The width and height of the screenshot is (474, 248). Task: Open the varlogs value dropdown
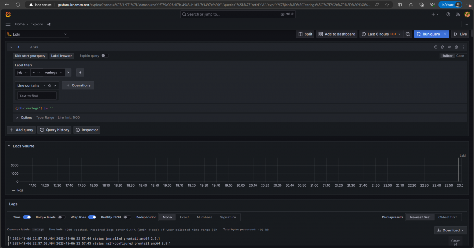[54, 73]
